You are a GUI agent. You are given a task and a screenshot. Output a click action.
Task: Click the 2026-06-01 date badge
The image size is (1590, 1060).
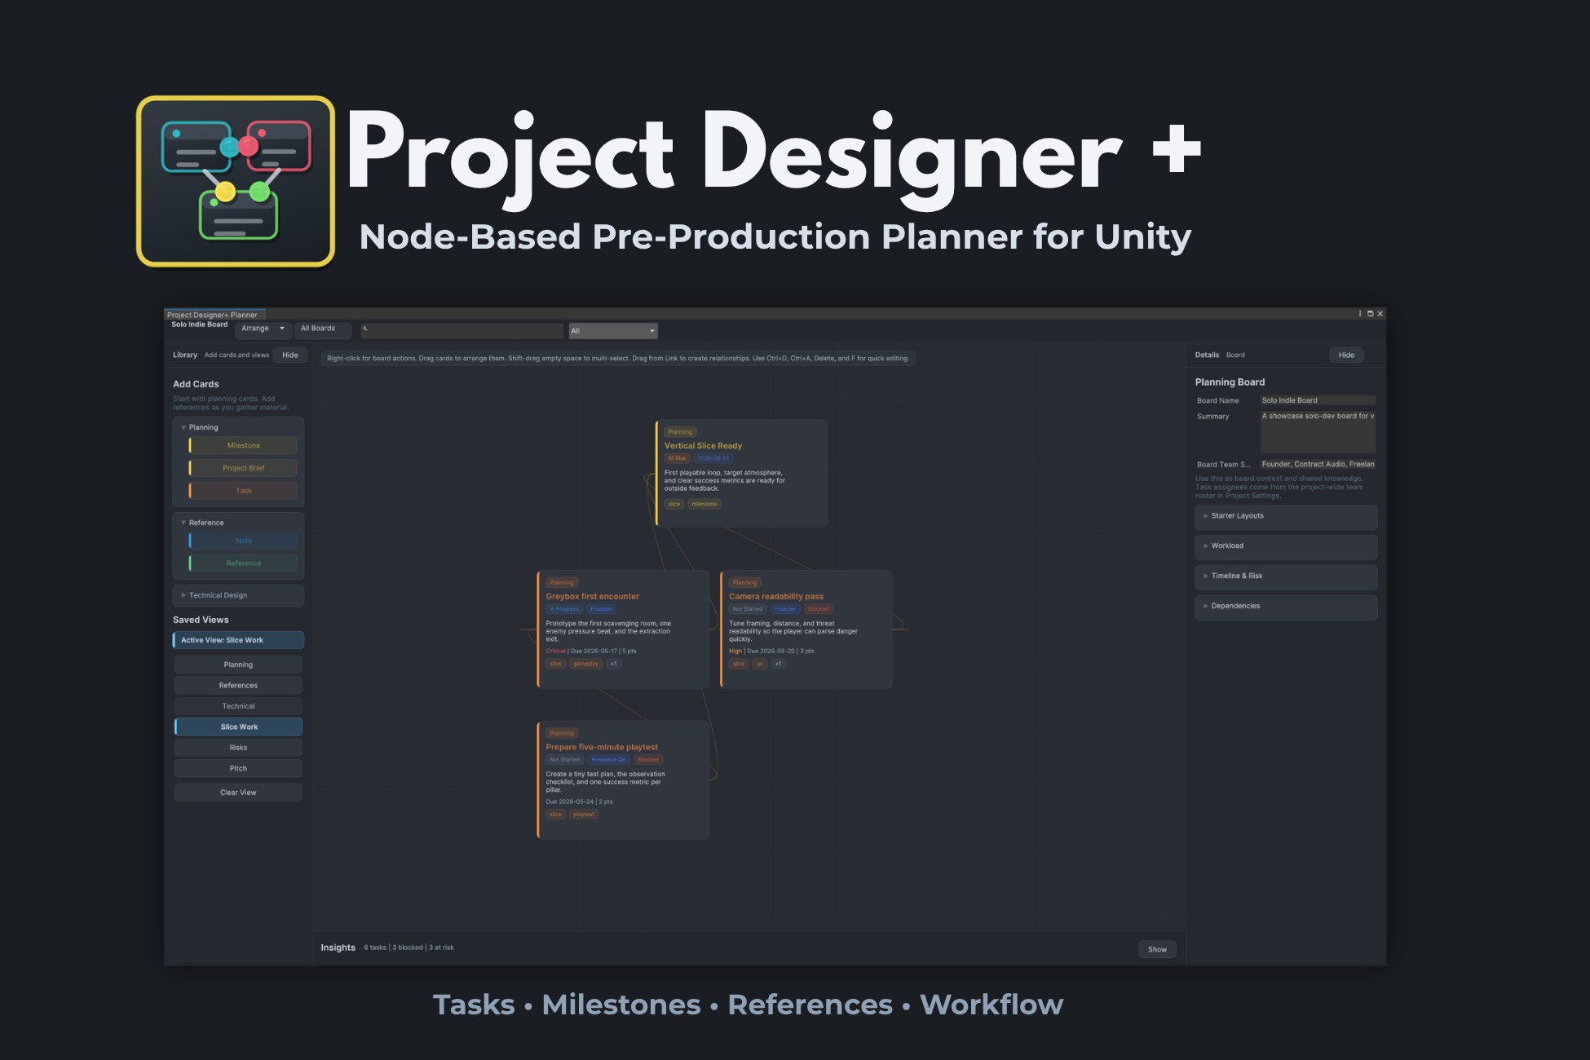(x=713, y=459)
